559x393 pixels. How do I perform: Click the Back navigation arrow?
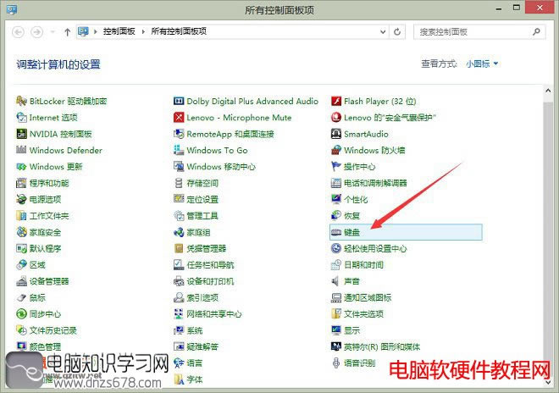18,31
